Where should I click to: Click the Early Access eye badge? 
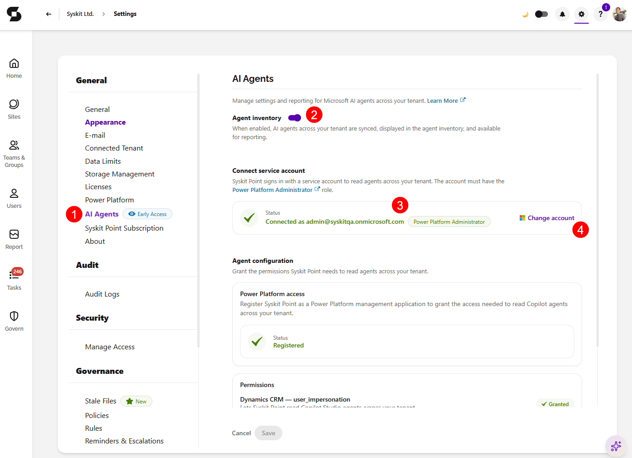point(147,214)
